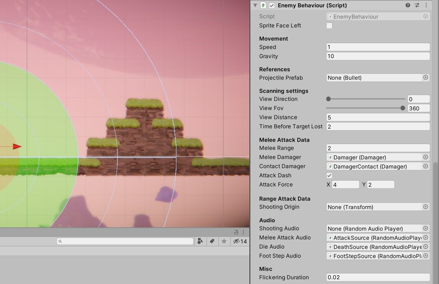Select the Foot Step Audio field
The height and width of the screenshot is (284, 439).
tap(374, 256)
